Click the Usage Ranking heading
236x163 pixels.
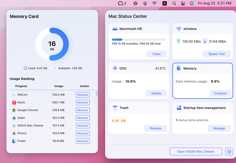[x=22, y=79]
